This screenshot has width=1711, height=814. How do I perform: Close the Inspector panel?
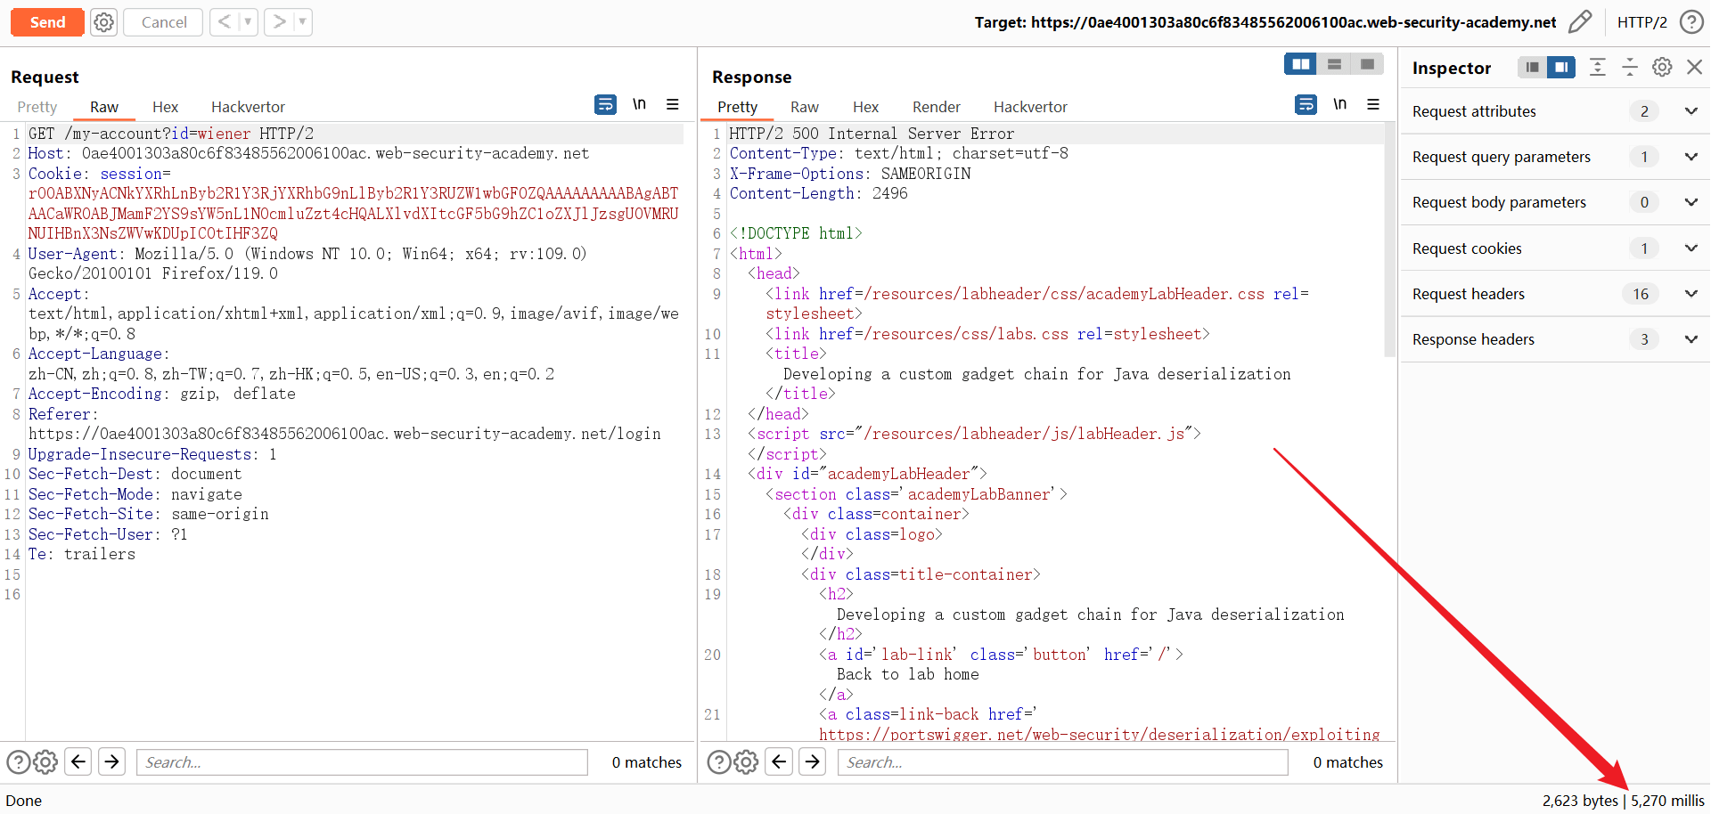(1694, 68)
